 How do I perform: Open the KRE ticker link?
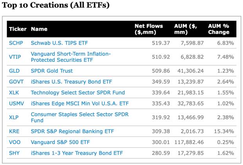tap(14, 132)
